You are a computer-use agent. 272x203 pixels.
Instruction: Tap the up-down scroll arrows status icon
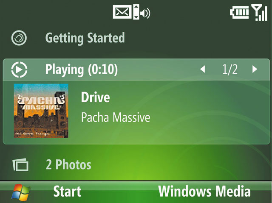[136, 12]
